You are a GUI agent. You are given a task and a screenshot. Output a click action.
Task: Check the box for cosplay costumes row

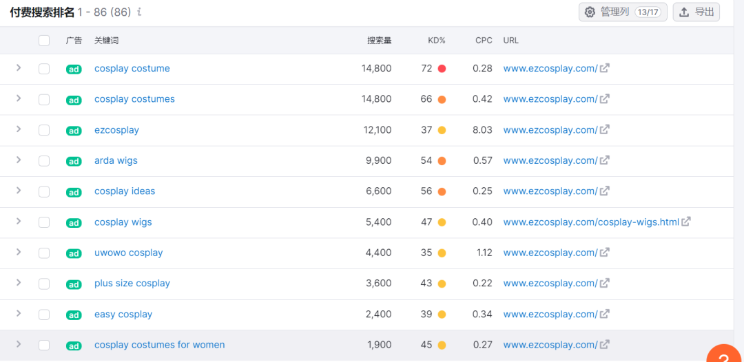pos(44,100)
